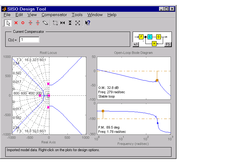Image resolution: width=233 pixels, height=162 pixels.
Task: Open the Tools menu
Action: click(77, 15)
